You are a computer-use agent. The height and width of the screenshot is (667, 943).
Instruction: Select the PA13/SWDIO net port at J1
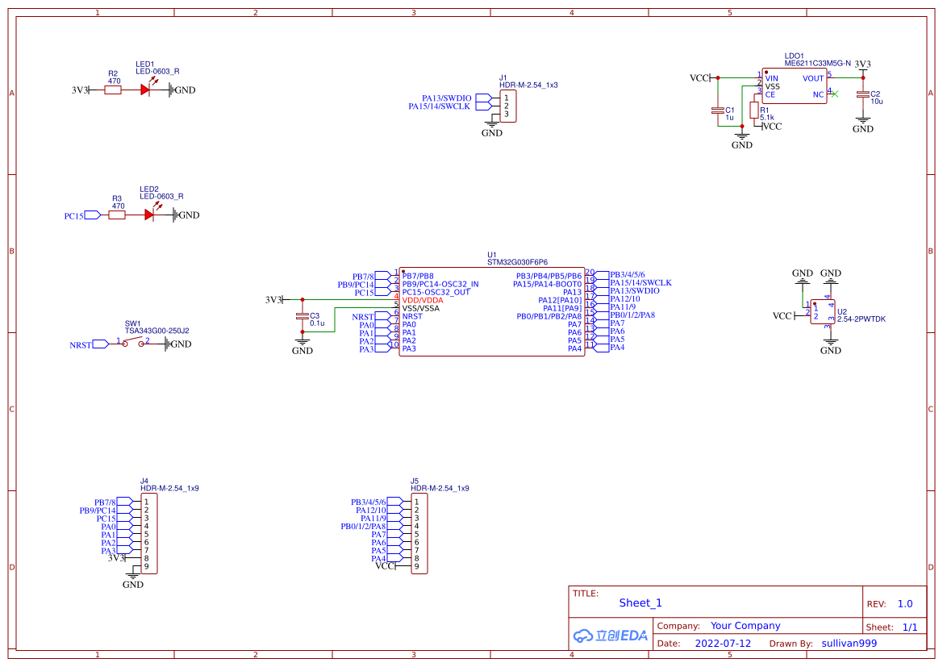447,98
